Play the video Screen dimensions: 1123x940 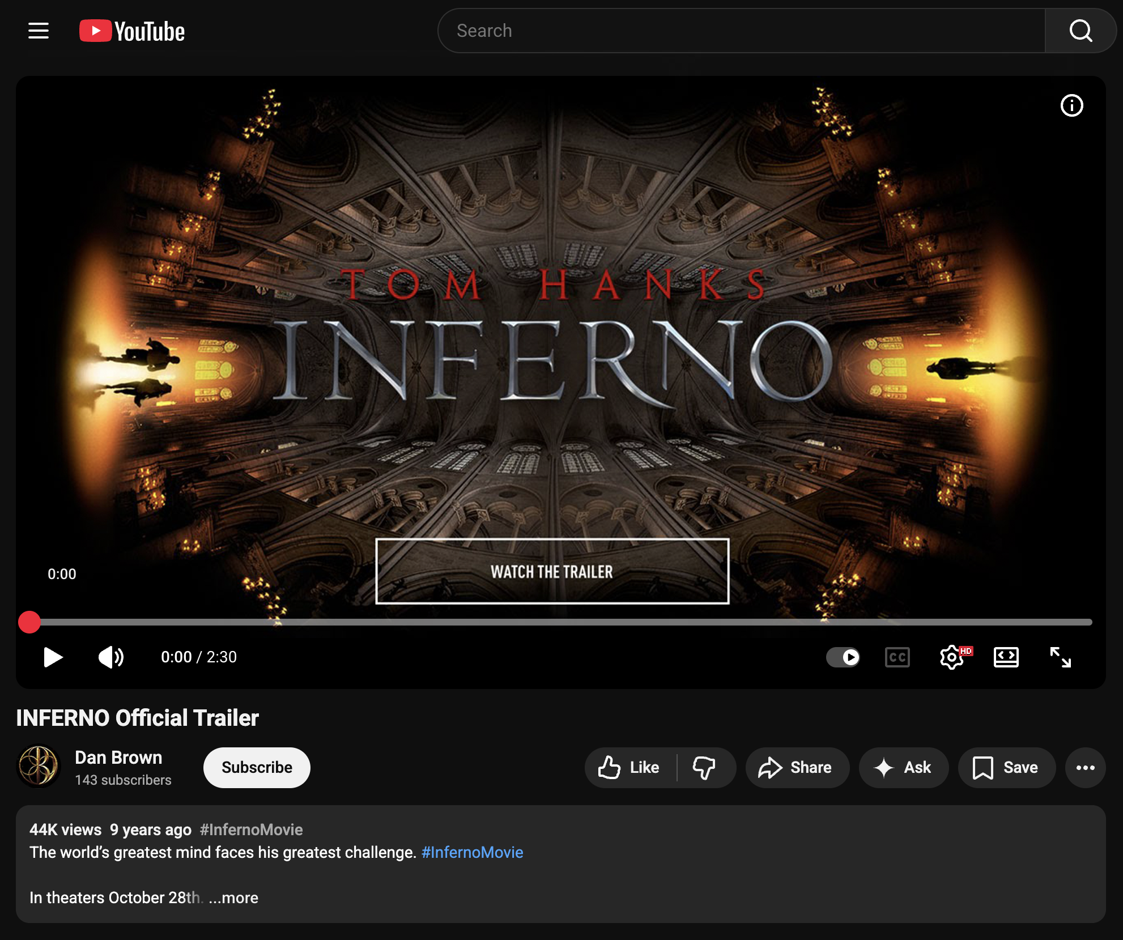pyautogui.click(x=53, y=657)
